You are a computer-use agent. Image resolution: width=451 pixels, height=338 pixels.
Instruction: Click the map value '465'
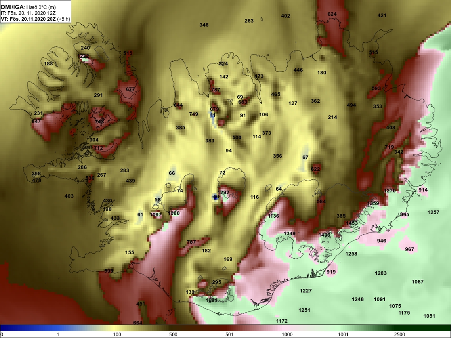tap(276, 94)
